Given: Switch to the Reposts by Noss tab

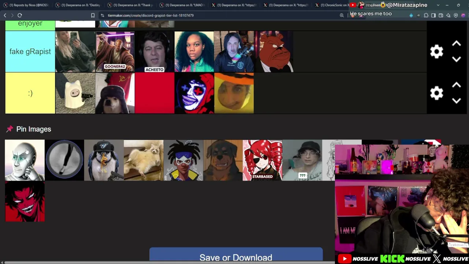Looking at the screenshot, I should [x=26, y=5].
